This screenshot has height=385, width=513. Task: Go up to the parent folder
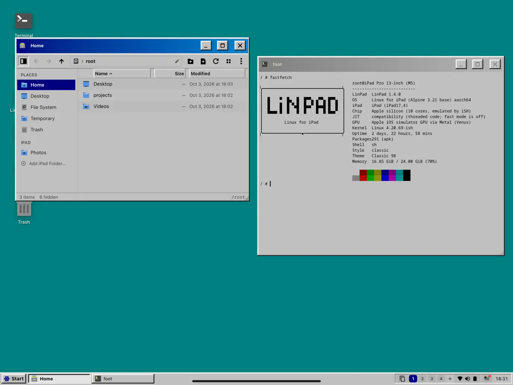(62, 61)
